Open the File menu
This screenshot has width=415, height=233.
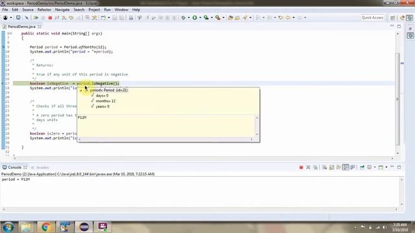[5, 10]
